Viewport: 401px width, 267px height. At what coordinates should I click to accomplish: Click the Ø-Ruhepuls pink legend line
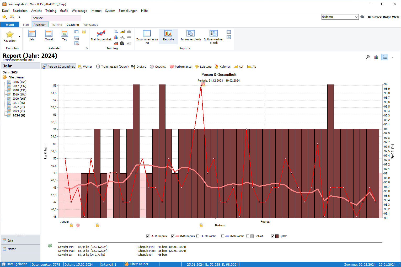tap(177, 236)
